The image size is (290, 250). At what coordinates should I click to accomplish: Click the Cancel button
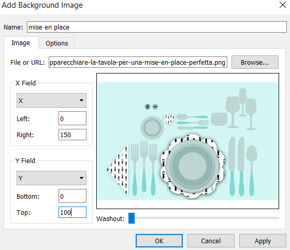click(211, 241)
